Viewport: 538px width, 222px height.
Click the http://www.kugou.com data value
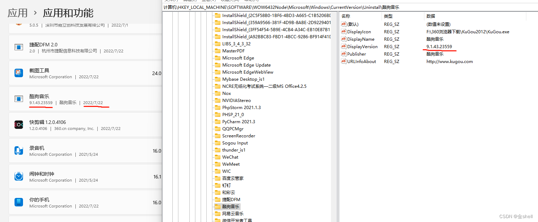click(x=450, y=61)
